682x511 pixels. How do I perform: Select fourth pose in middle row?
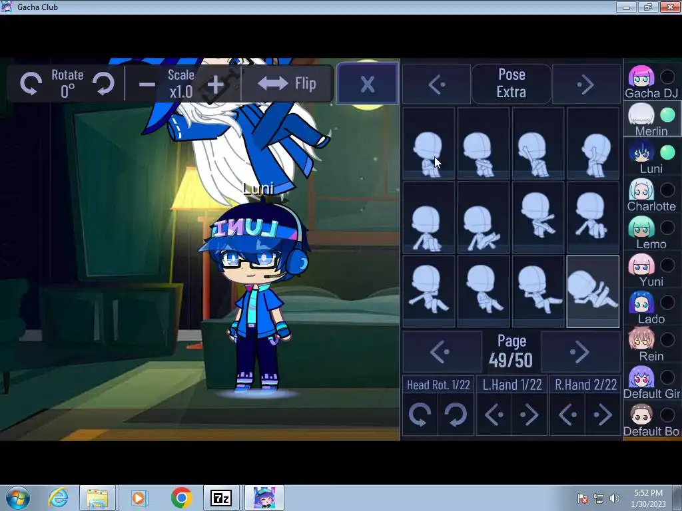(x=593, y=218)
